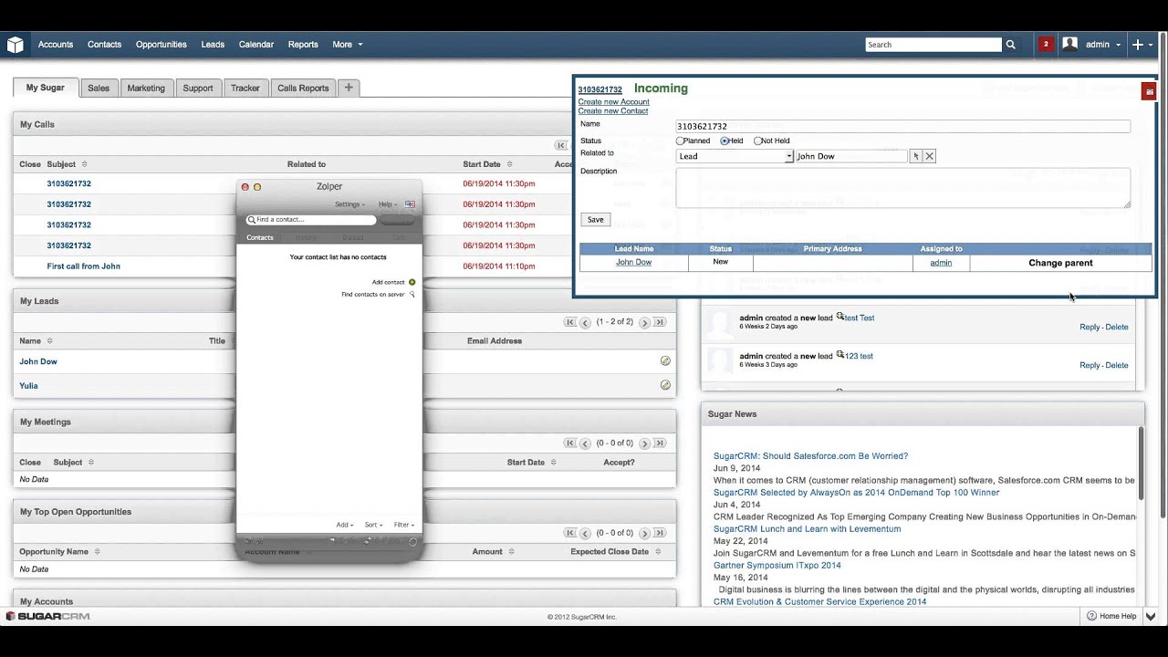Click the admin user avatar icon
Image resolution: width=1168 pixels, height=657 pixels.
coord(1070,44)
